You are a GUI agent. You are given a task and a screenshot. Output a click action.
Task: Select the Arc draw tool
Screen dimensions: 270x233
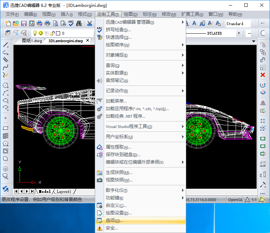(x=5, y=93)
